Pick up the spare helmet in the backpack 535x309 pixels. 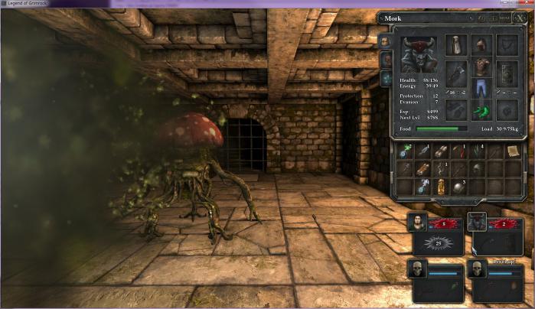point(477,169)
